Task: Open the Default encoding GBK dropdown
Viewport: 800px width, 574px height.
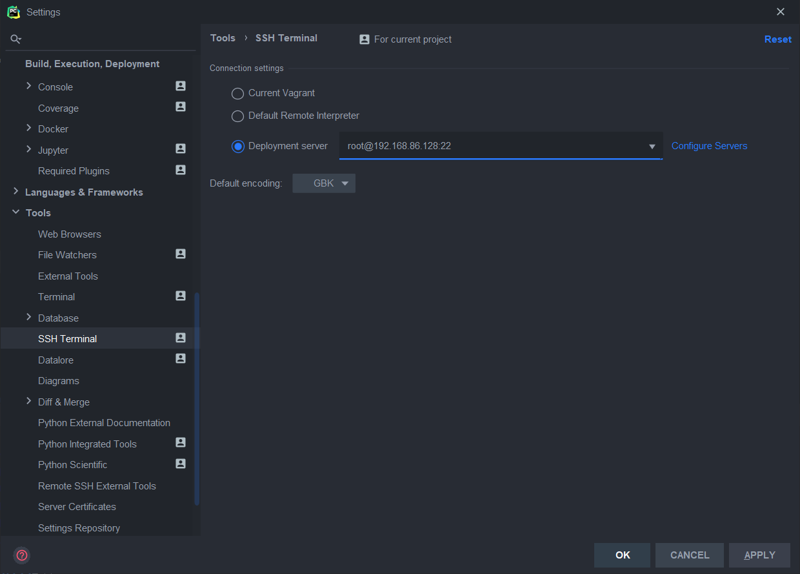Action: 324,183
